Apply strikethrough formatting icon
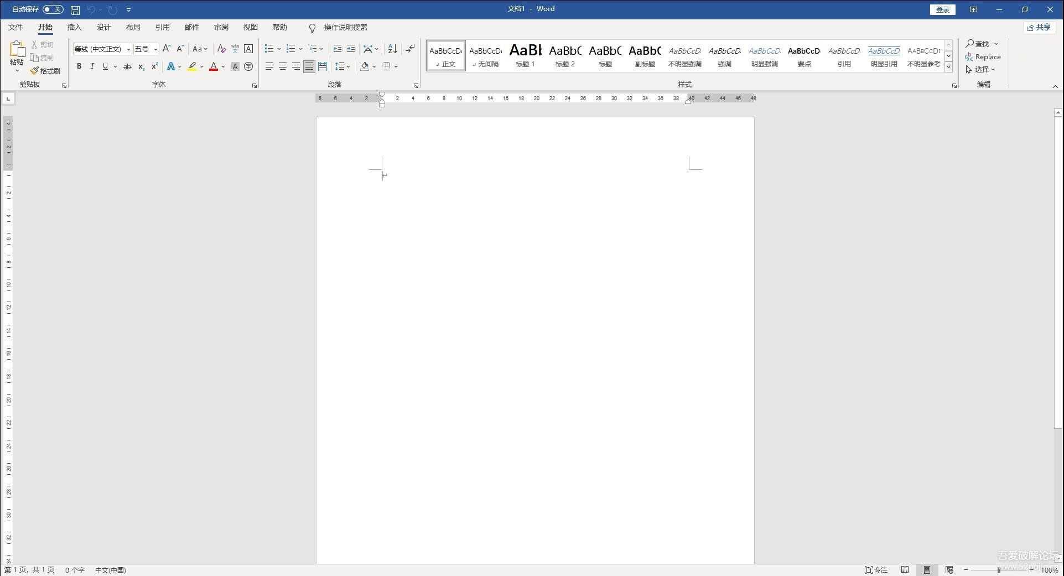The width and height of the screenshot is (1064, 576). click(x=127, y=67)
